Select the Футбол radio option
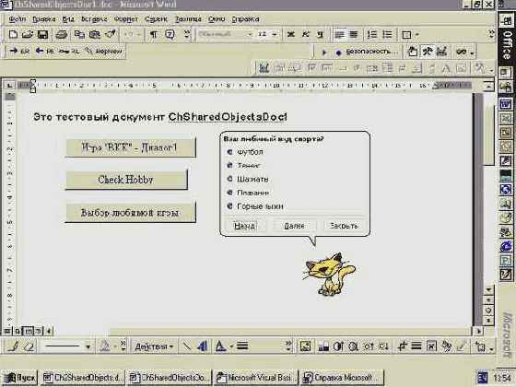Viewport: 516px width, 387px height. [x=245, y=152]
